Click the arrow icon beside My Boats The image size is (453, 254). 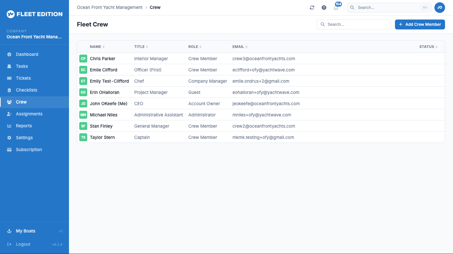61,231
